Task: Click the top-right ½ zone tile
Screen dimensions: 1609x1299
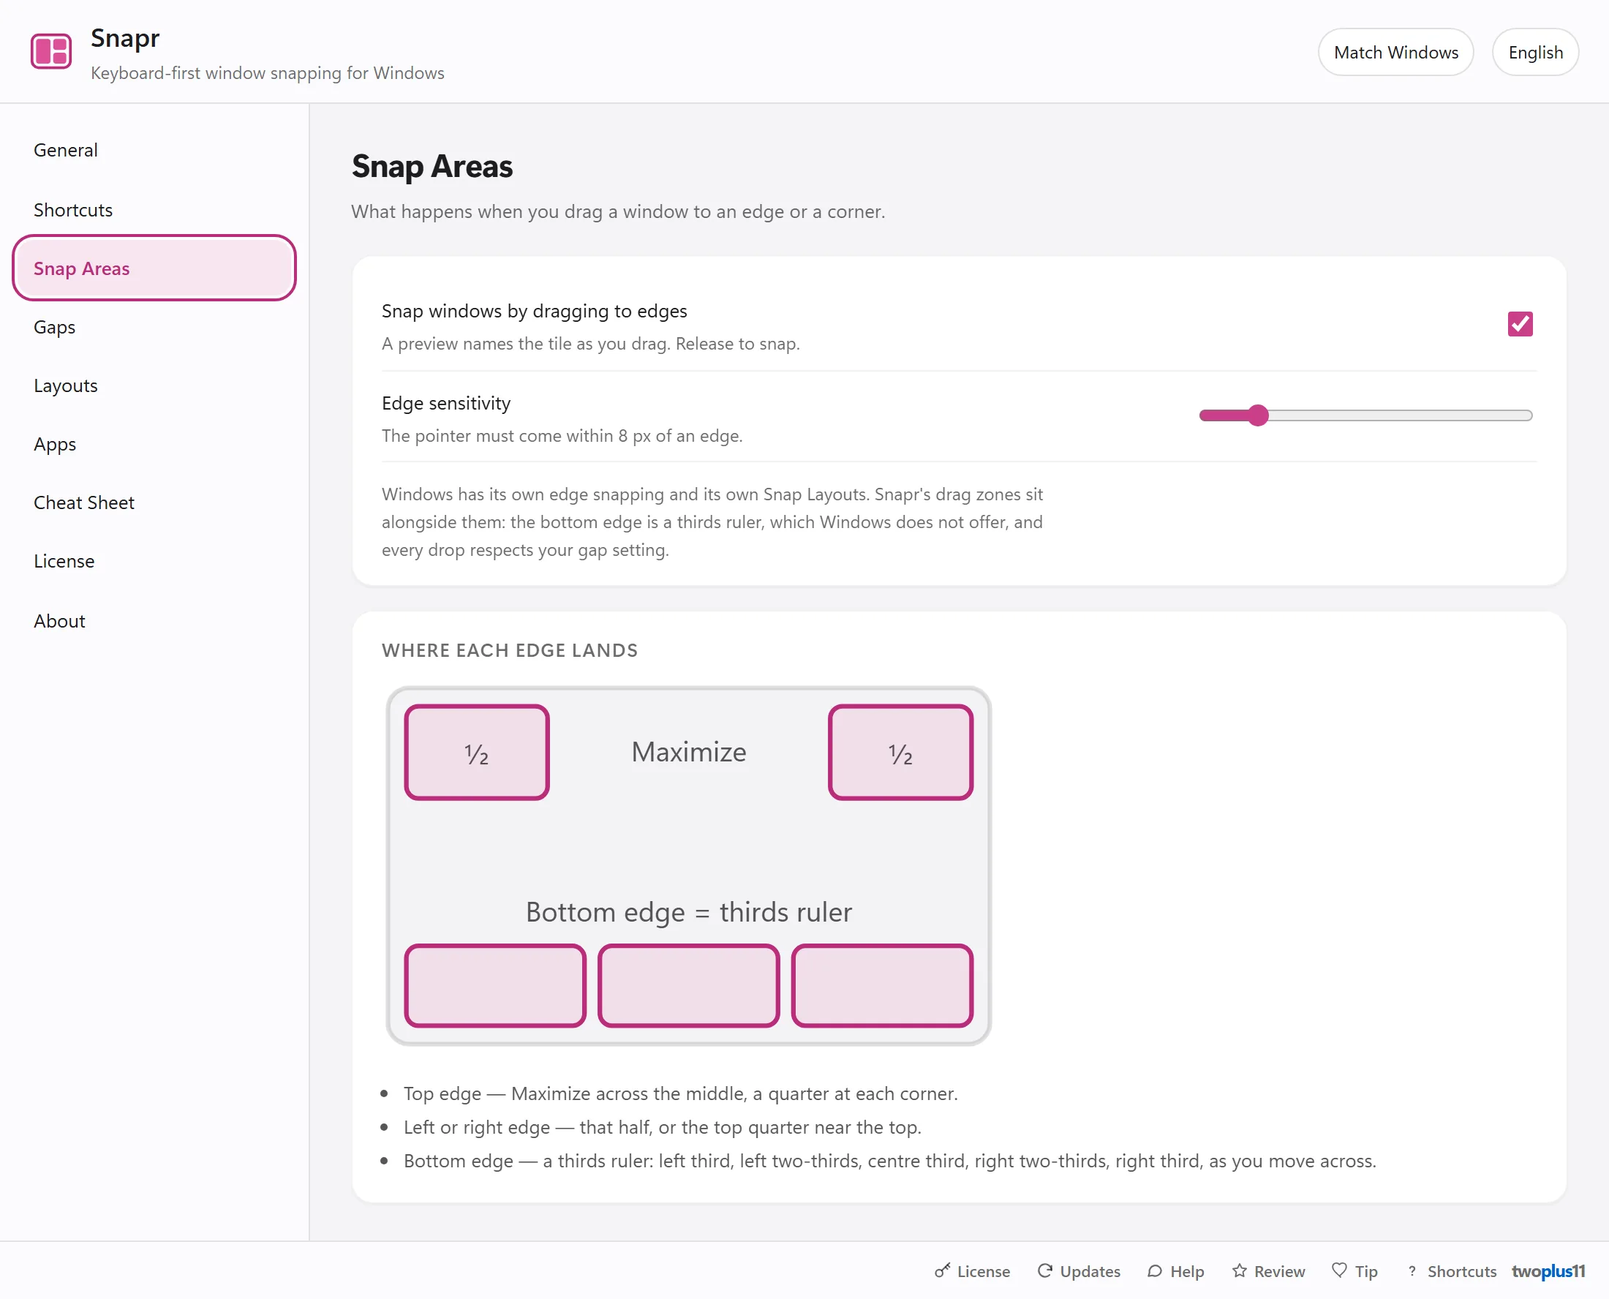Action: tap(900, 752)
